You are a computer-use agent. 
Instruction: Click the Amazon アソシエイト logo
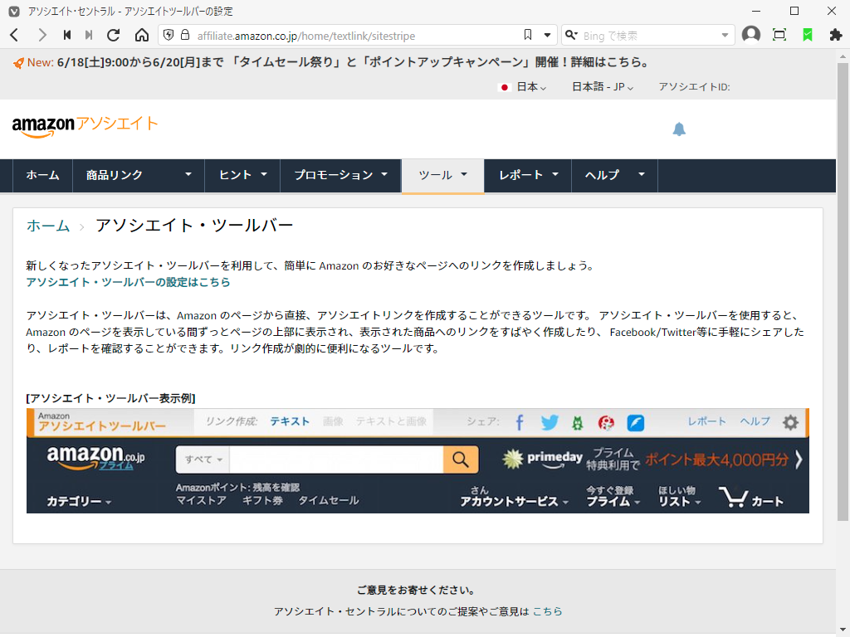tap(85, 126)
